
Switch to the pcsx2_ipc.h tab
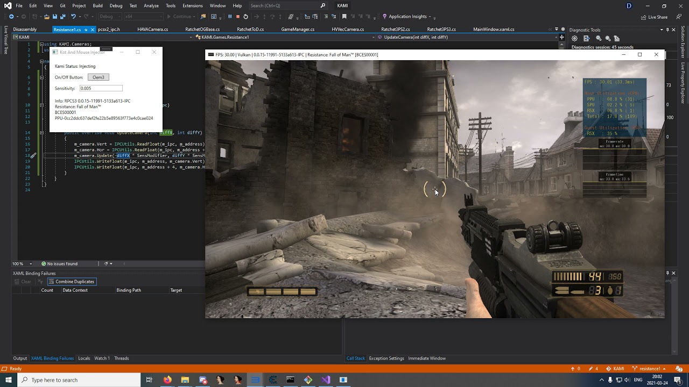109,30
